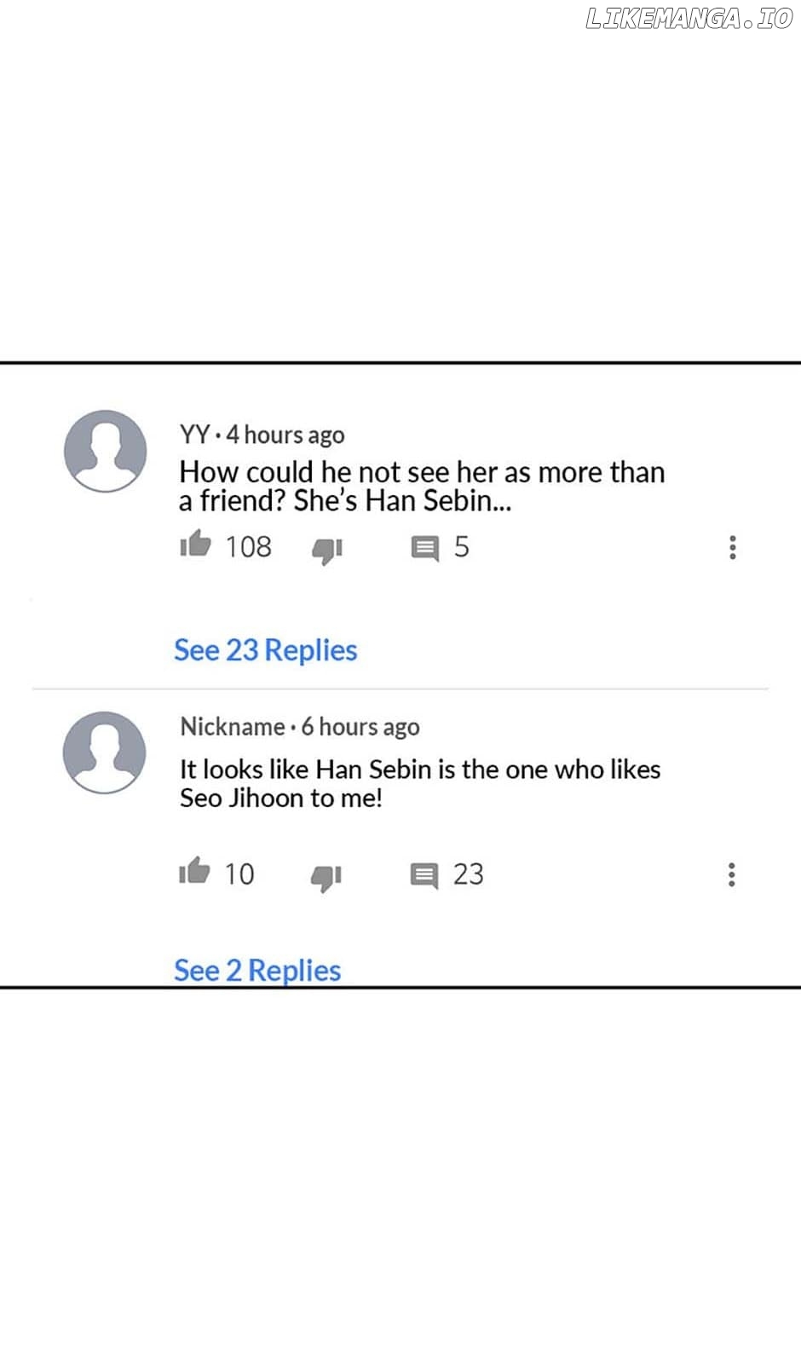This screenshot has height=1372, width=801.
Task: Dislike YY's comment
Action: coord(326,550)
